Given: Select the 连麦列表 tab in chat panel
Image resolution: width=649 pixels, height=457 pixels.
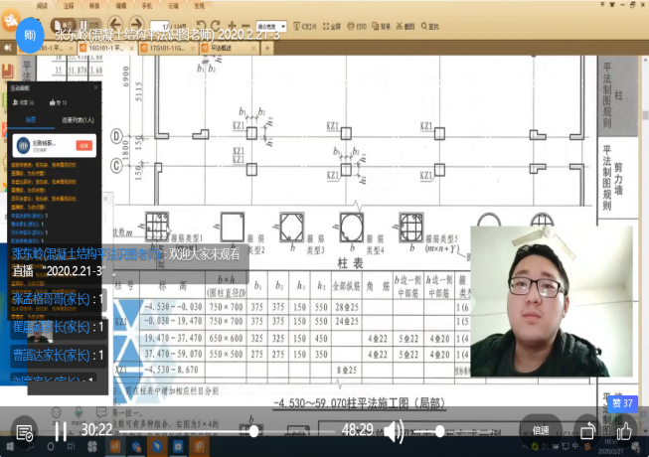Looking at the screenshot, I should coord(78,120).
